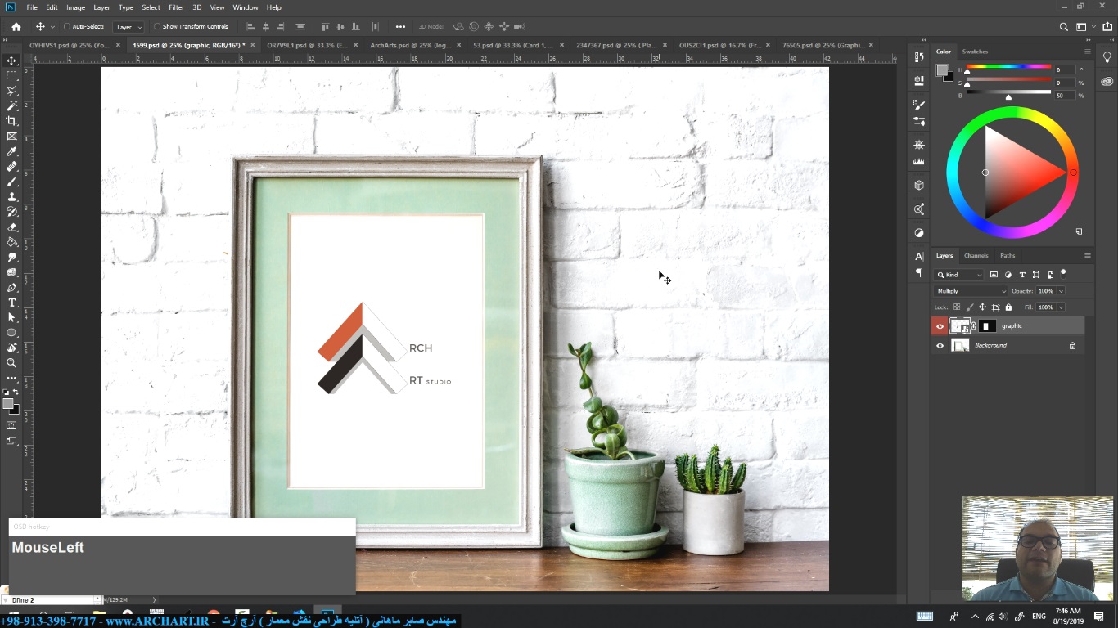Toggle Lock all padlock icon
Viewport: 1118px width, 628px height.
point(1008,307)
